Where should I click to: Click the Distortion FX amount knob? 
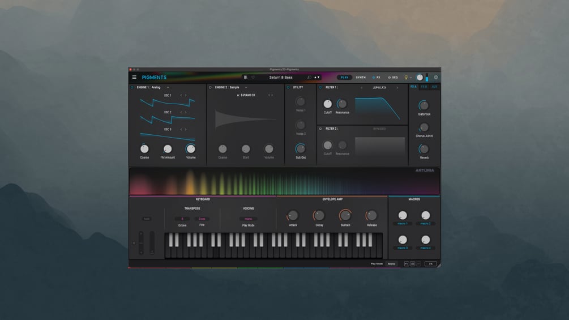(x=424, y=105)
